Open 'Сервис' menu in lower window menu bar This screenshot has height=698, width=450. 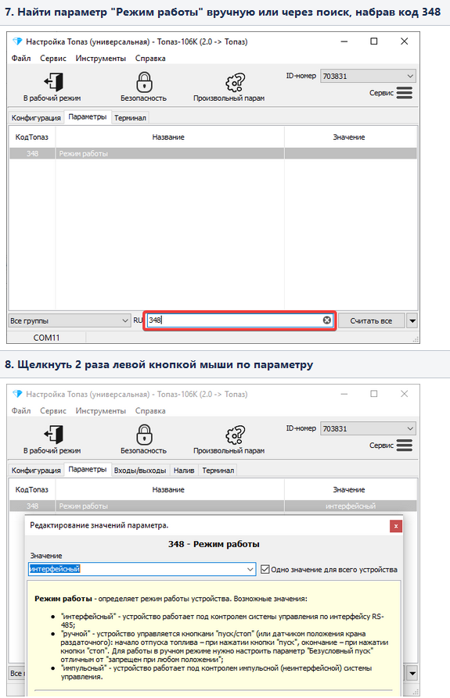(x=53, y=411)
